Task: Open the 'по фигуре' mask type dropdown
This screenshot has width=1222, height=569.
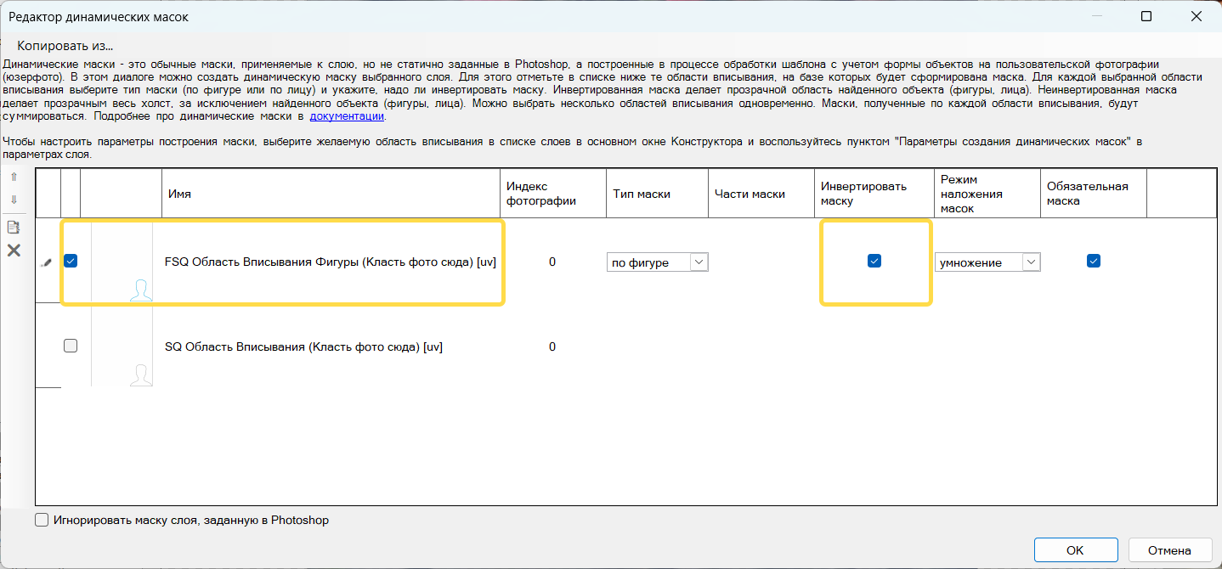Action: [658, 262]
